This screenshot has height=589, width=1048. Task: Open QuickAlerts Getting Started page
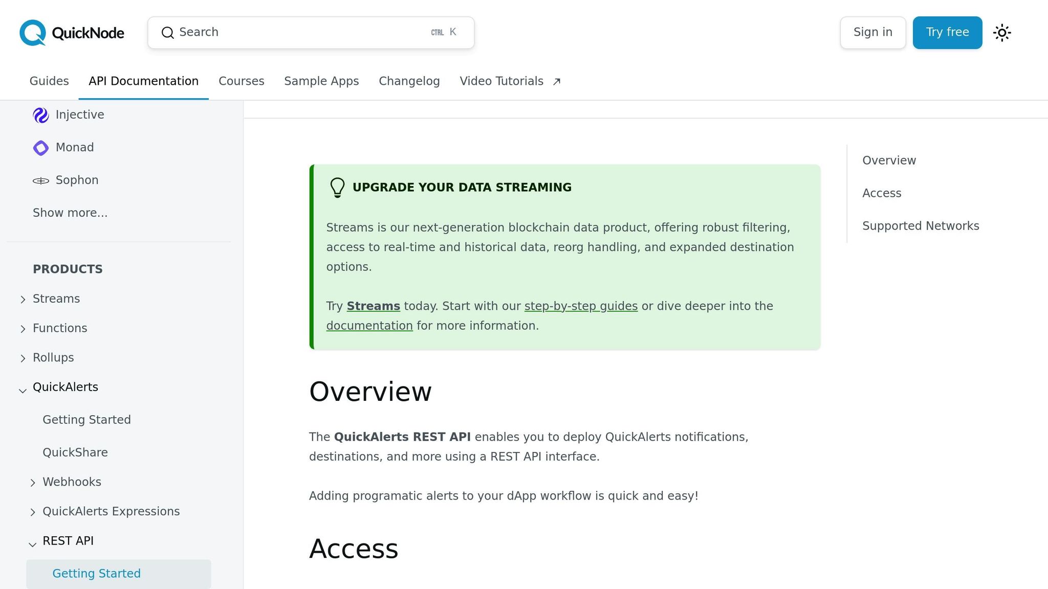click(x=86, y=420)
